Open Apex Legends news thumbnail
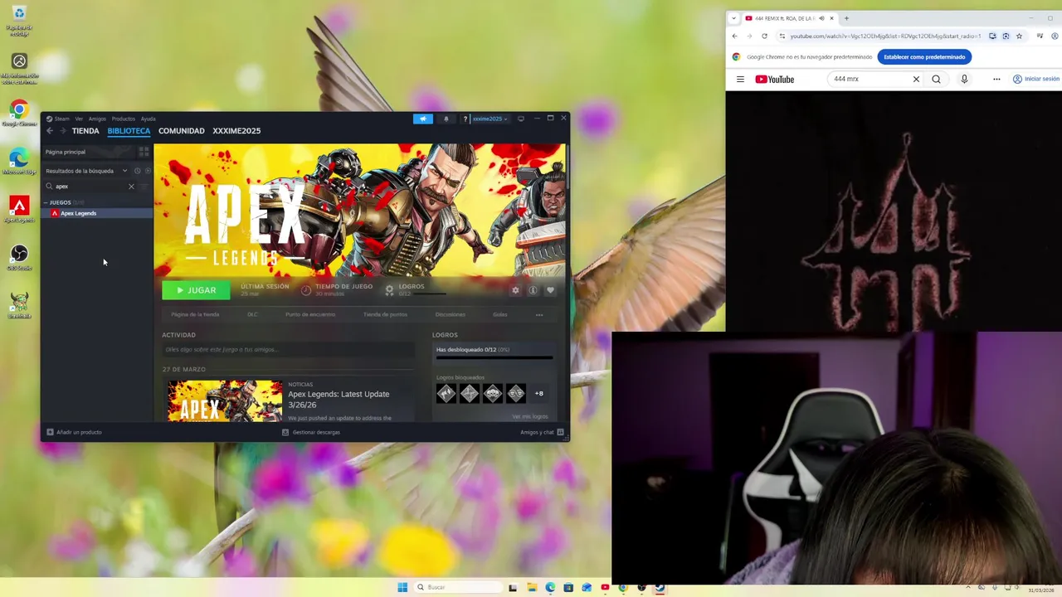The height and width of the screenshot is (597, 1062). click(x=225, y=400)
